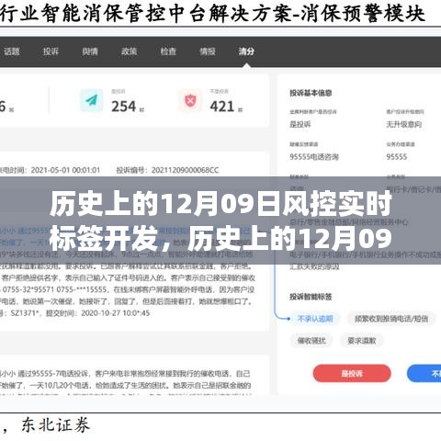
Task: Click the 254 count value
Action: [123, 107]
